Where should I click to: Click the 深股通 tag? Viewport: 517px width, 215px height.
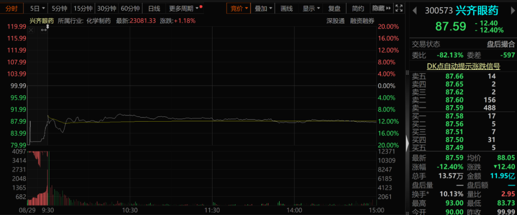coord(336,21)
